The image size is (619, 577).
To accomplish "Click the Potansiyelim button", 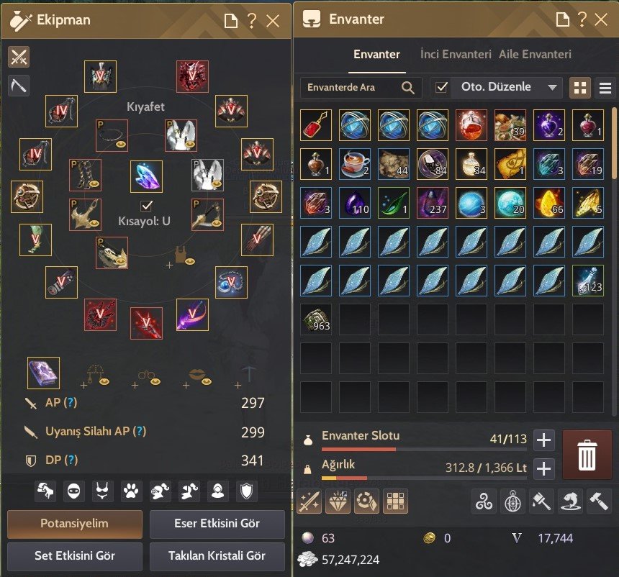I will [x=75, y=524].
